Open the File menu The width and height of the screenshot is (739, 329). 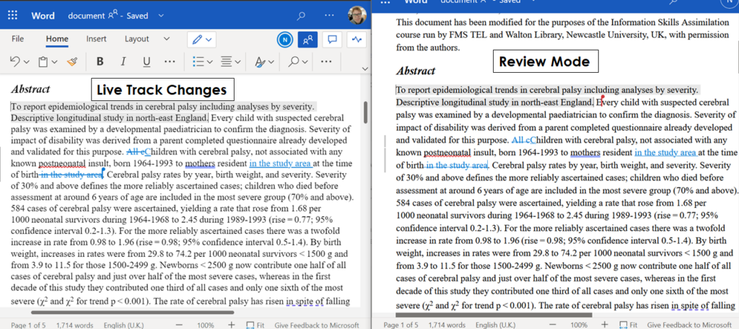tap(18, 39)
